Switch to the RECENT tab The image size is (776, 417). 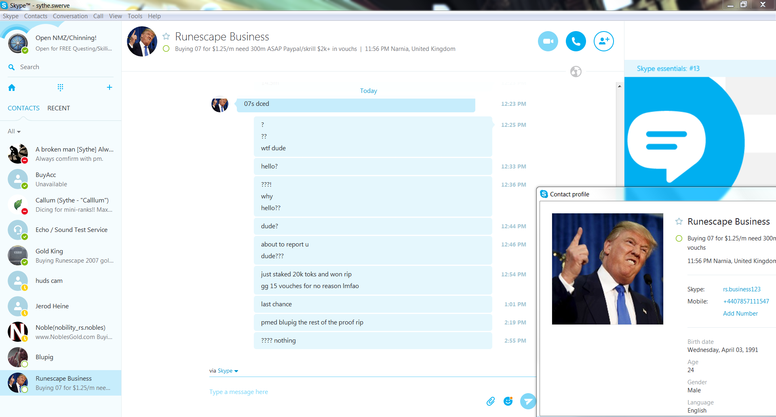click(x=59, y=108)
